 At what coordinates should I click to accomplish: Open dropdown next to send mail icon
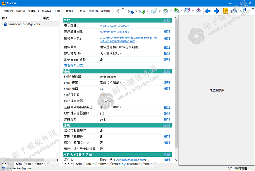coord(147,11)
